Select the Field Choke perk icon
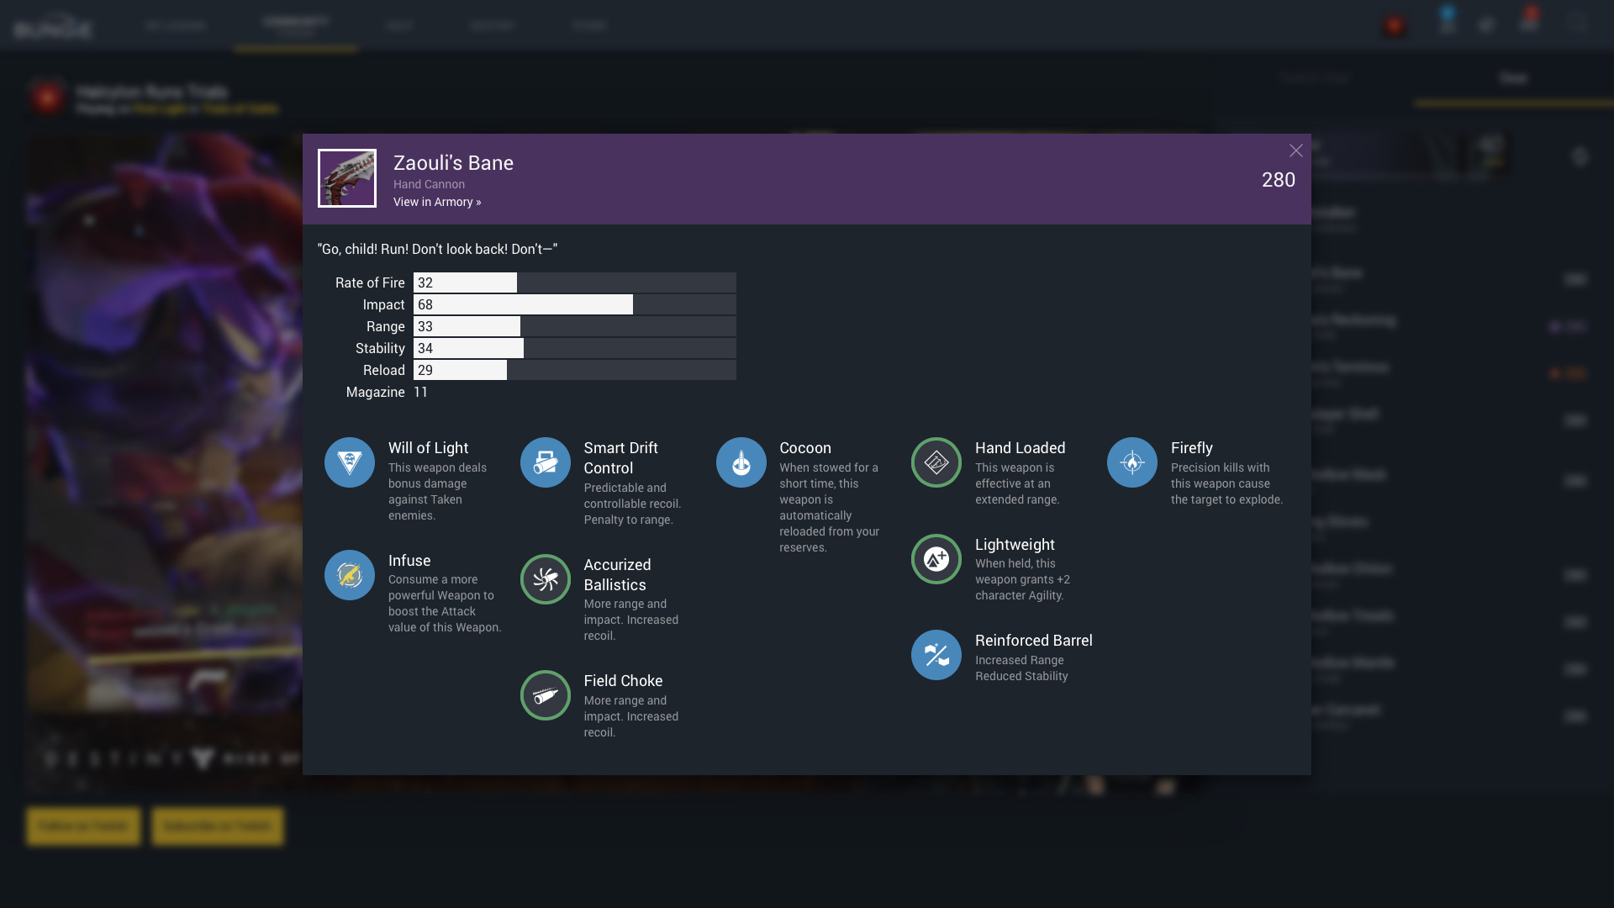The image size is (1614, 908). coord(546,695)
